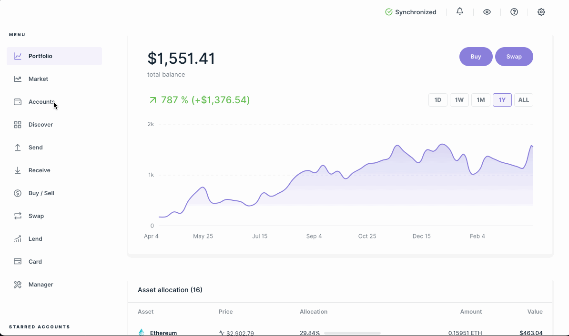This screenshot has width=569, height=336.
Task: Open Manager using the wrench icon
Action: tap(18, 284)
